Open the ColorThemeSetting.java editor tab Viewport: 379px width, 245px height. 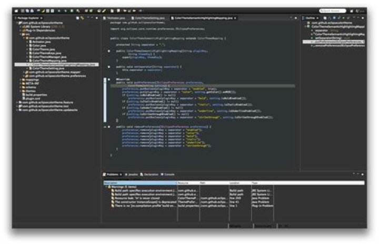(148, 18)
